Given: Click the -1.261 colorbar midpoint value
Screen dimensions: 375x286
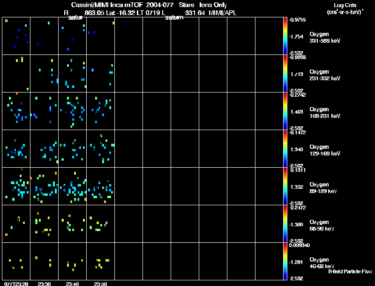Looking at the screenshot, I should (x=296, y=263).
